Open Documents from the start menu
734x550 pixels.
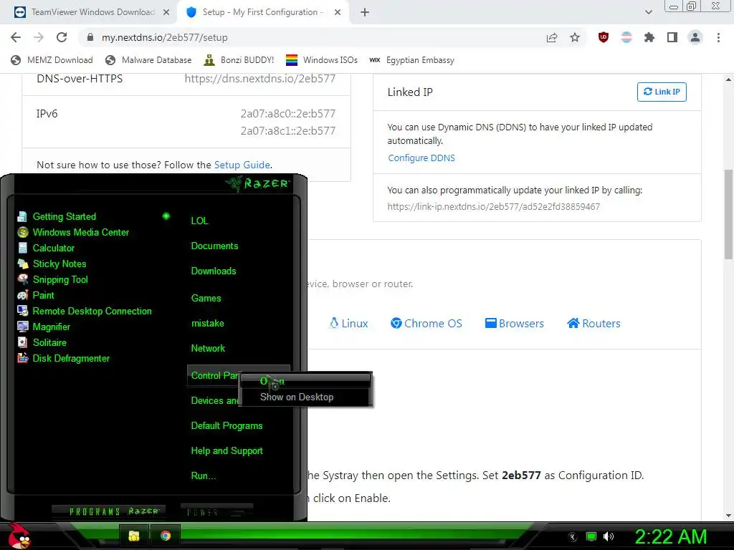click(x=214, y=246)
